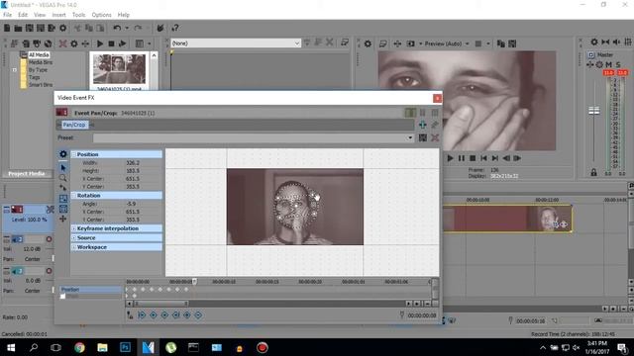Open Plug-In Chooser in Video Event FX
The width and height of the screenshot is (634, 356).
tap(423, 125)
